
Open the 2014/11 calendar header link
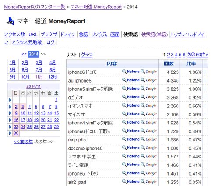point(34,86)
